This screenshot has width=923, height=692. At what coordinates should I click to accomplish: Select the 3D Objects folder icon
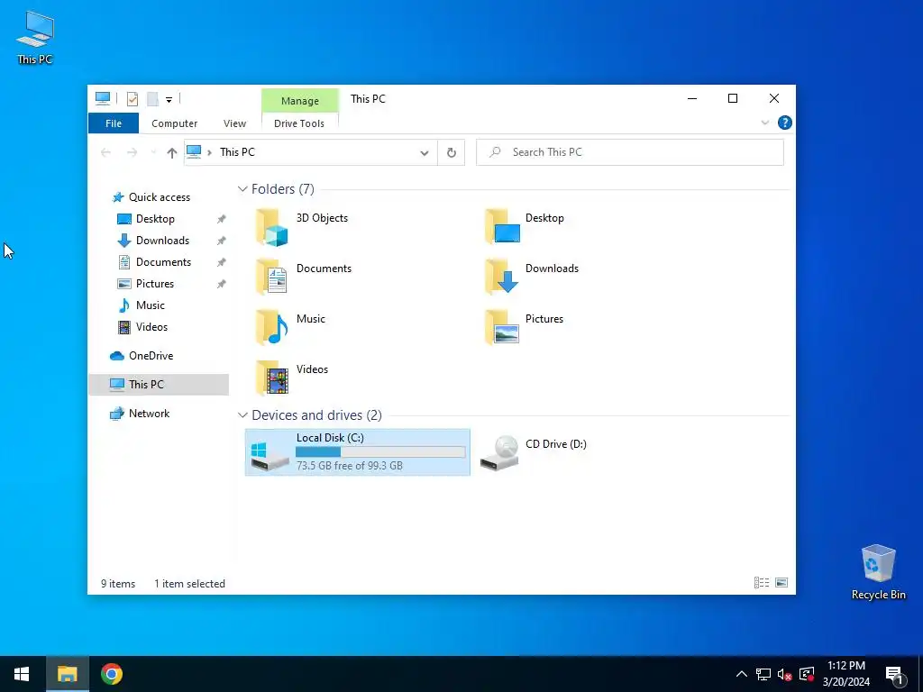(x=272, y=227)
